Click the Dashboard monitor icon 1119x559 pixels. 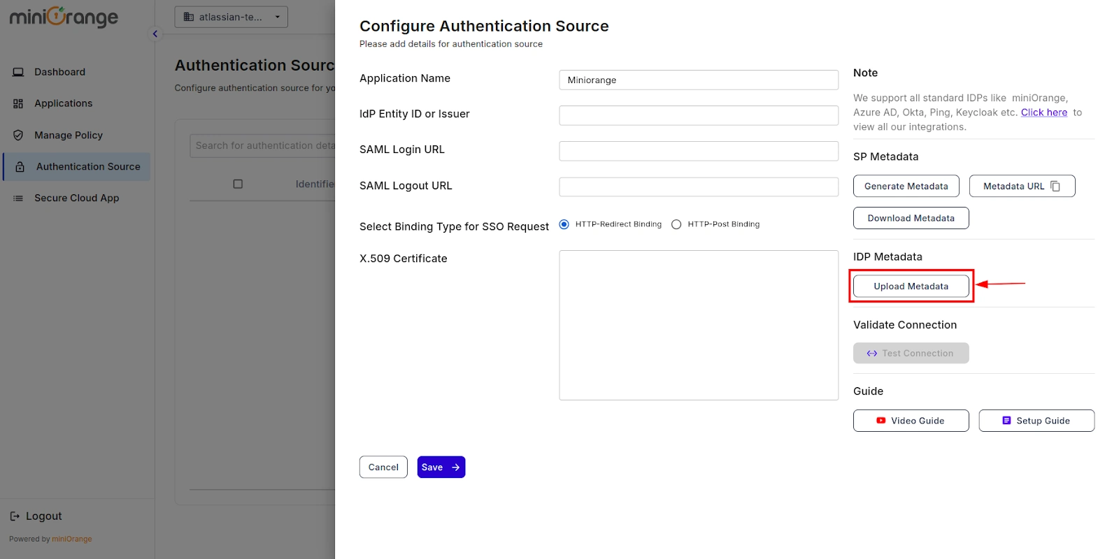[18, 72]
